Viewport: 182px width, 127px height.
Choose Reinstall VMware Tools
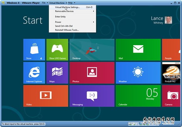72,30
